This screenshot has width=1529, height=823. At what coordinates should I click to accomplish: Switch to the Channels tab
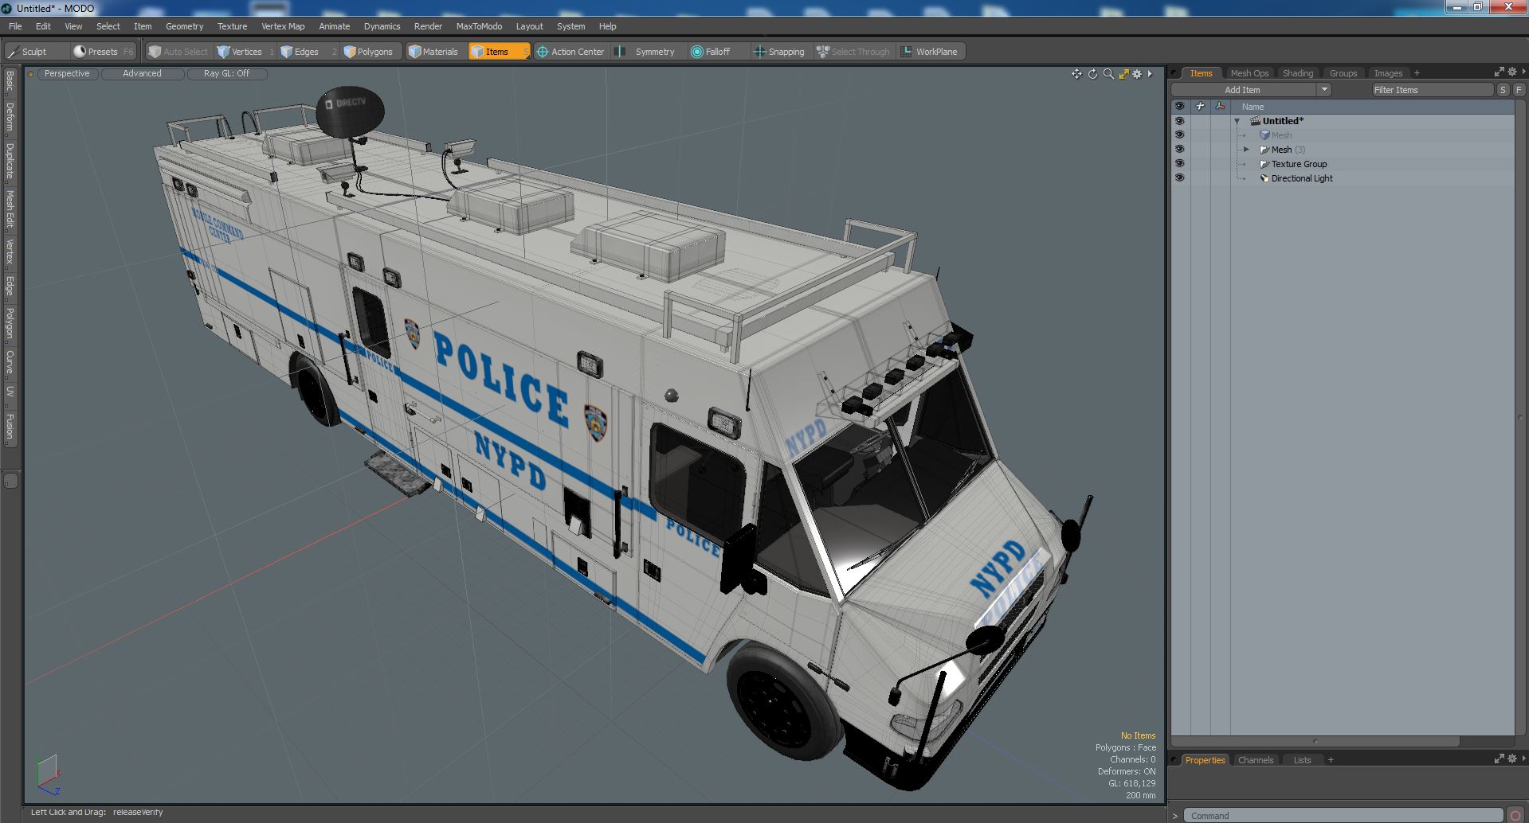(1255, 760)
